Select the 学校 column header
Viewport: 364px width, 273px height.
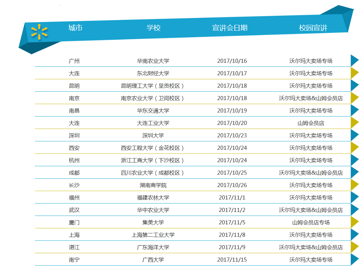click(153, 28)
